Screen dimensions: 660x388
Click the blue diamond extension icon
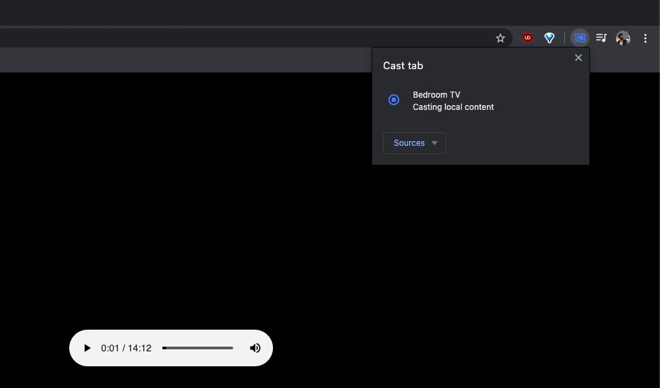pyautogui.click(x=549, y=38)
